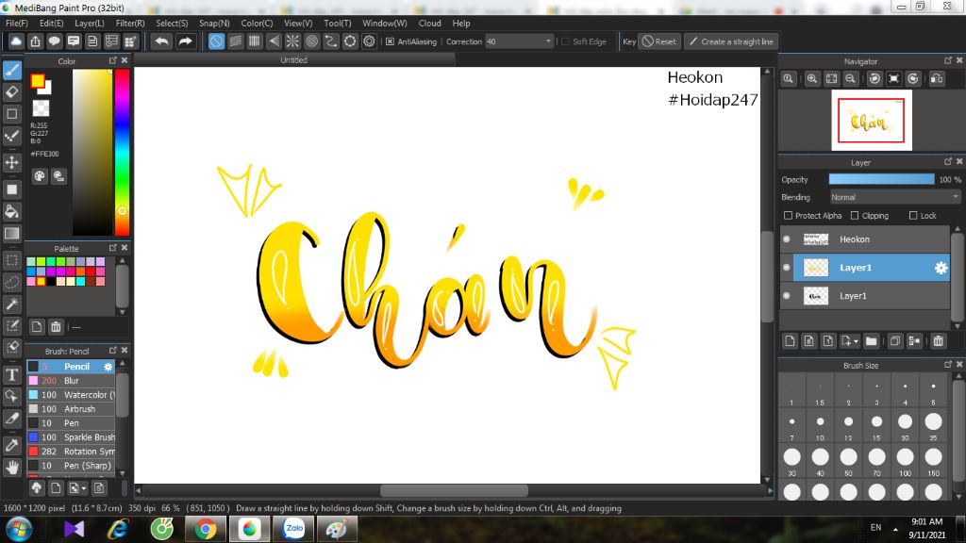Open the Windows Start menu
This screenshot has width=966, height=543.
(19, 529)
